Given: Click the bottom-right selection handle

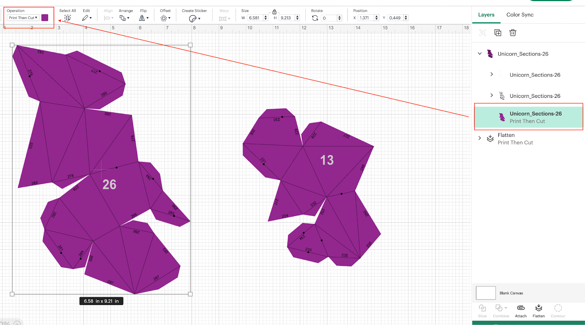Looking at the screenshot, I should 190,294.
